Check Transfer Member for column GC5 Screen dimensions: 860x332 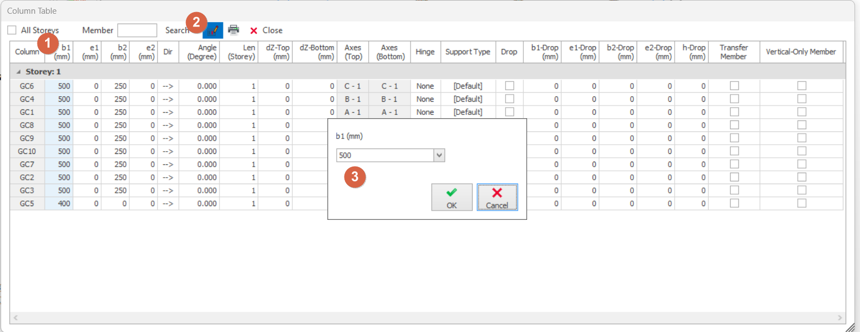pos(734,203)
